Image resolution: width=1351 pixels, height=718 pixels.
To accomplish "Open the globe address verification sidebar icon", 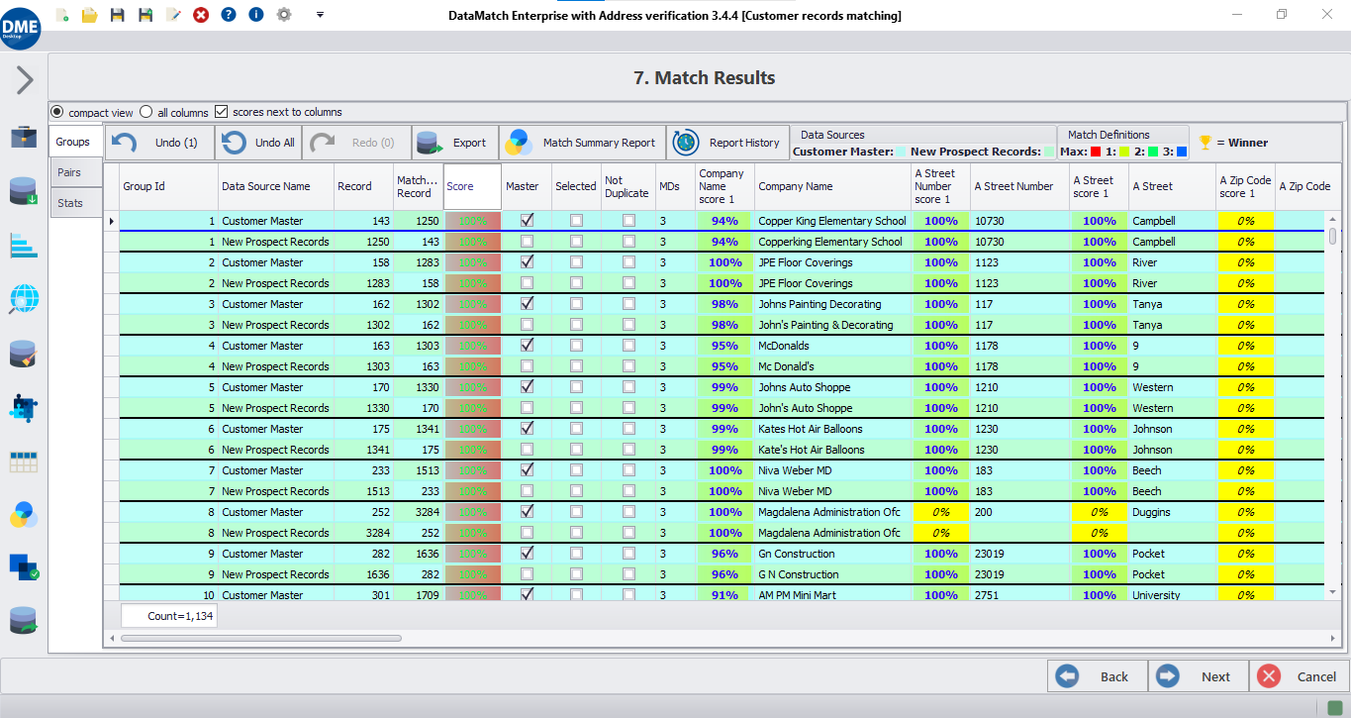I will pos(24,298).
